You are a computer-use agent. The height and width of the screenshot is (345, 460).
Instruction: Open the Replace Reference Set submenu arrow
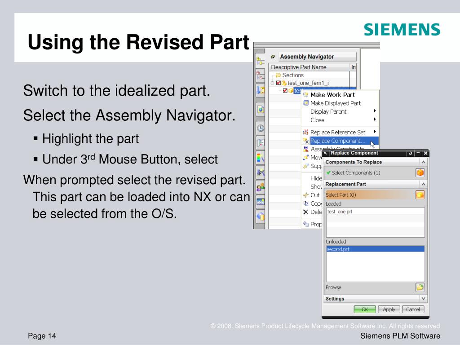click(375, 132)
